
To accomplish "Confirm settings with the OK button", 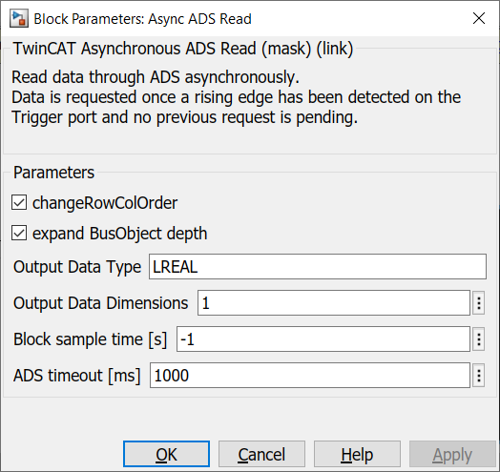I will [x=166, y=454].
